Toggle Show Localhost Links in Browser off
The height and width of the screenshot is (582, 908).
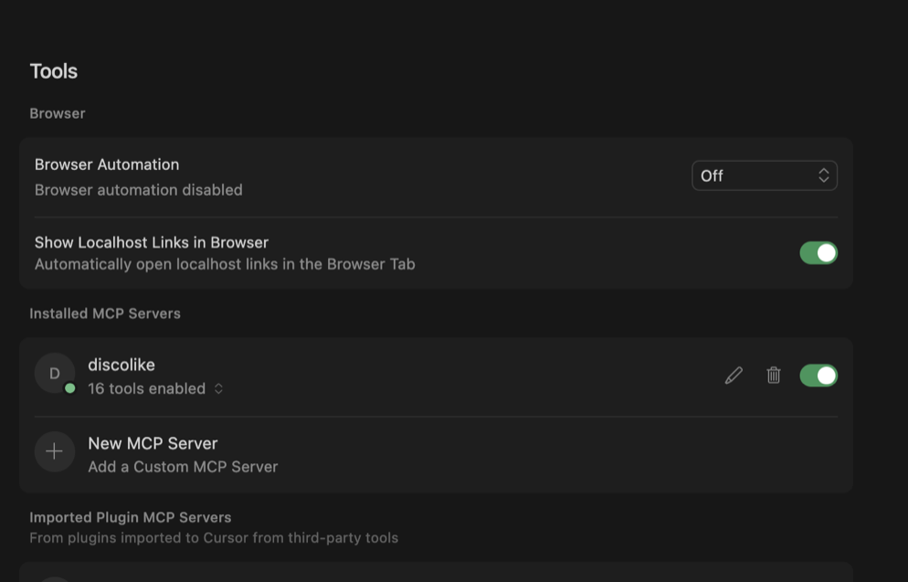pyautogui.click(x=818, y=253)
